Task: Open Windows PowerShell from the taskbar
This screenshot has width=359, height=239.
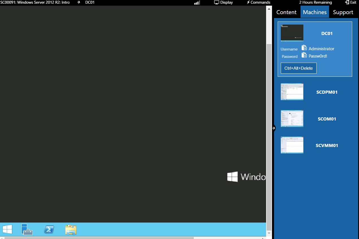Action: 49,229
